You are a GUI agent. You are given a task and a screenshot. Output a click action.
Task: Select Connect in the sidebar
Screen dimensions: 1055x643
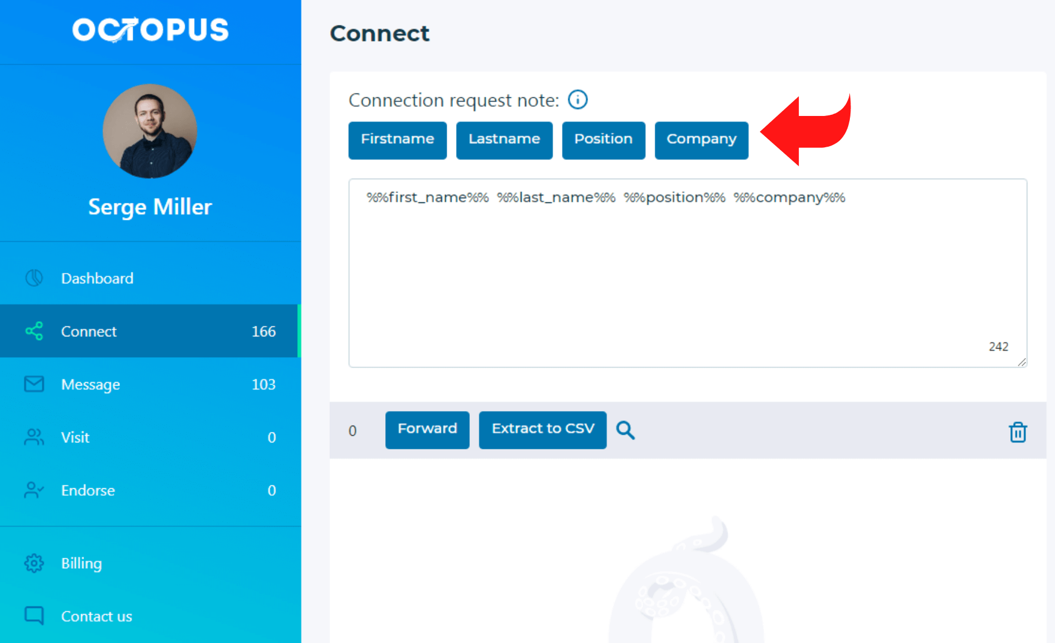click(x=151, y=331)
